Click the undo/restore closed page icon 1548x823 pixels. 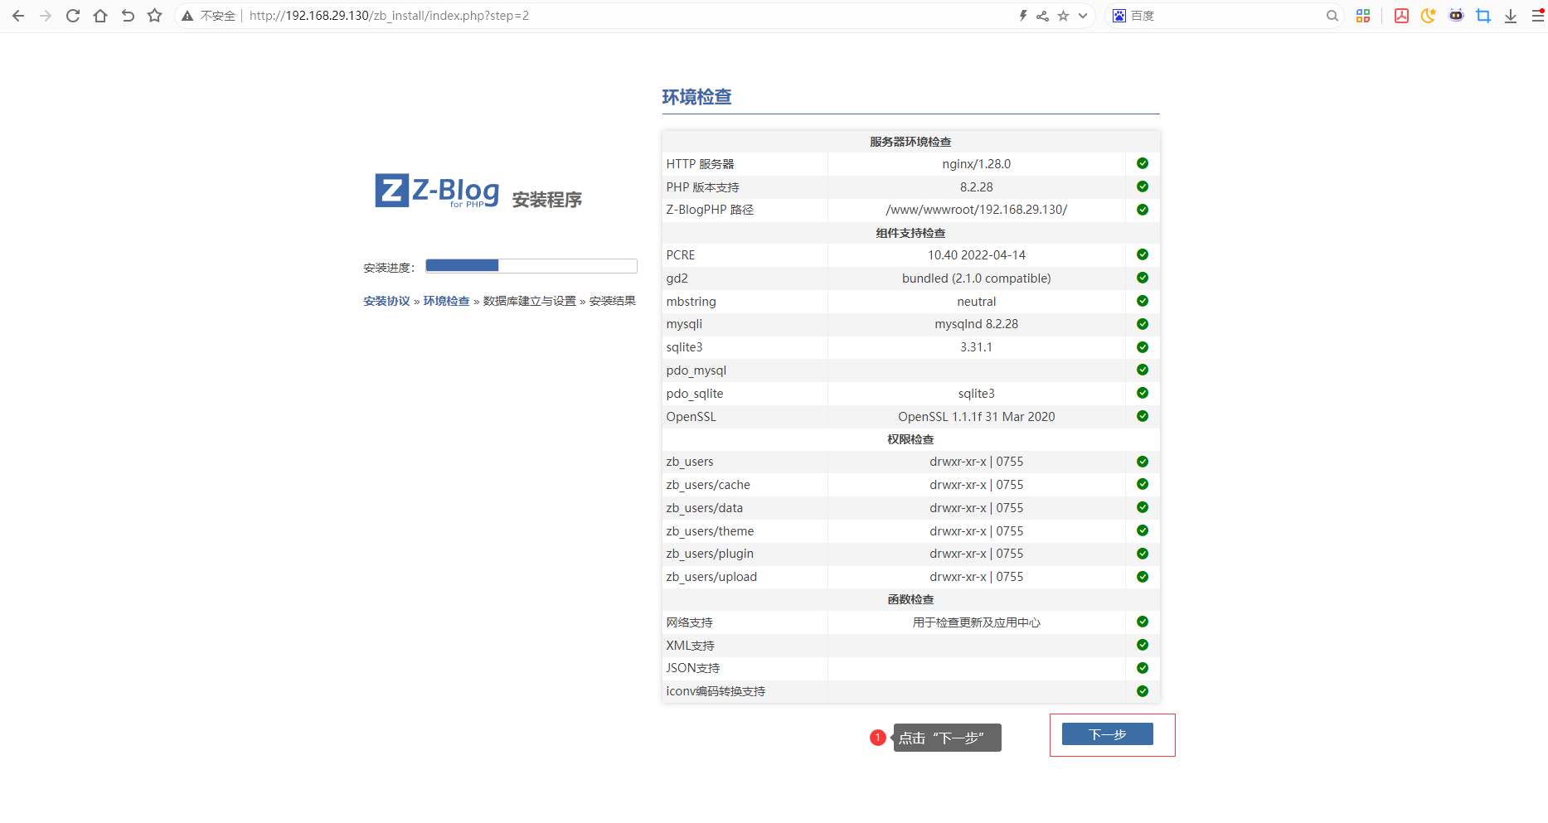click(128, 16)
